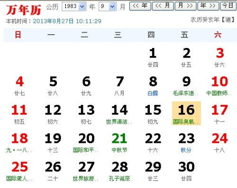Image resolution: width=237 pixels, height=188 pixels.
Task: Select September 28 marked 孔子诞辰
Action: click(119, 171)
